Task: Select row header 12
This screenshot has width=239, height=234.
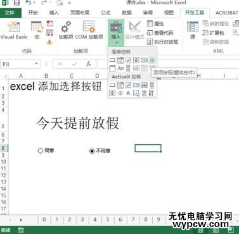Action: tap(4, 175)
